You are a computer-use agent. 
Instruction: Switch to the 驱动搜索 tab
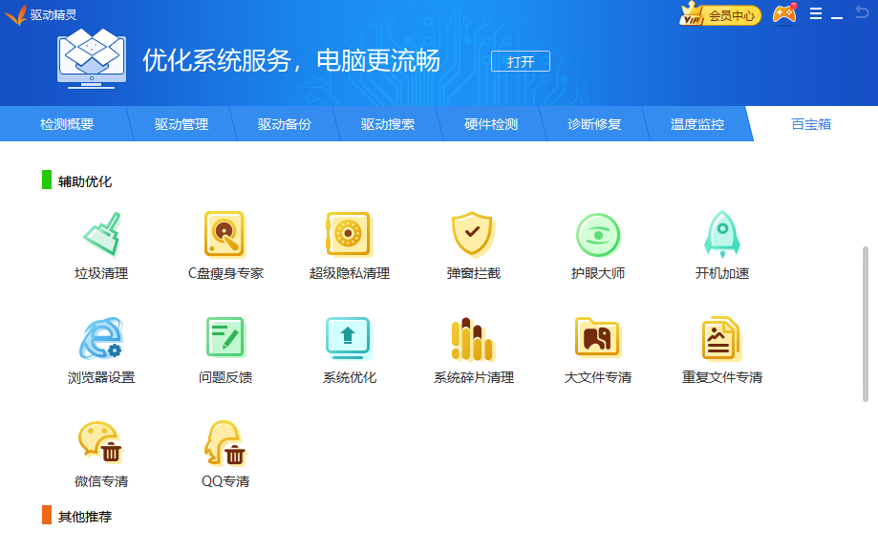point(388,124)
